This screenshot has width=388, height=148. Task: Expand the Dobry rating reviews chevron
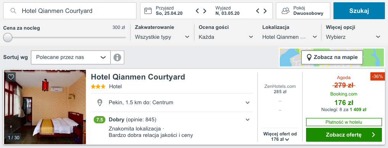(x=247, y=120)
